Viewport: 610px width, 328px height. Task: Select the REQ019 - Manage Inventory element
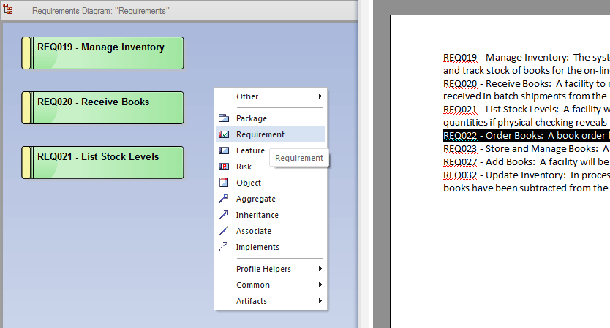[102, 53]
